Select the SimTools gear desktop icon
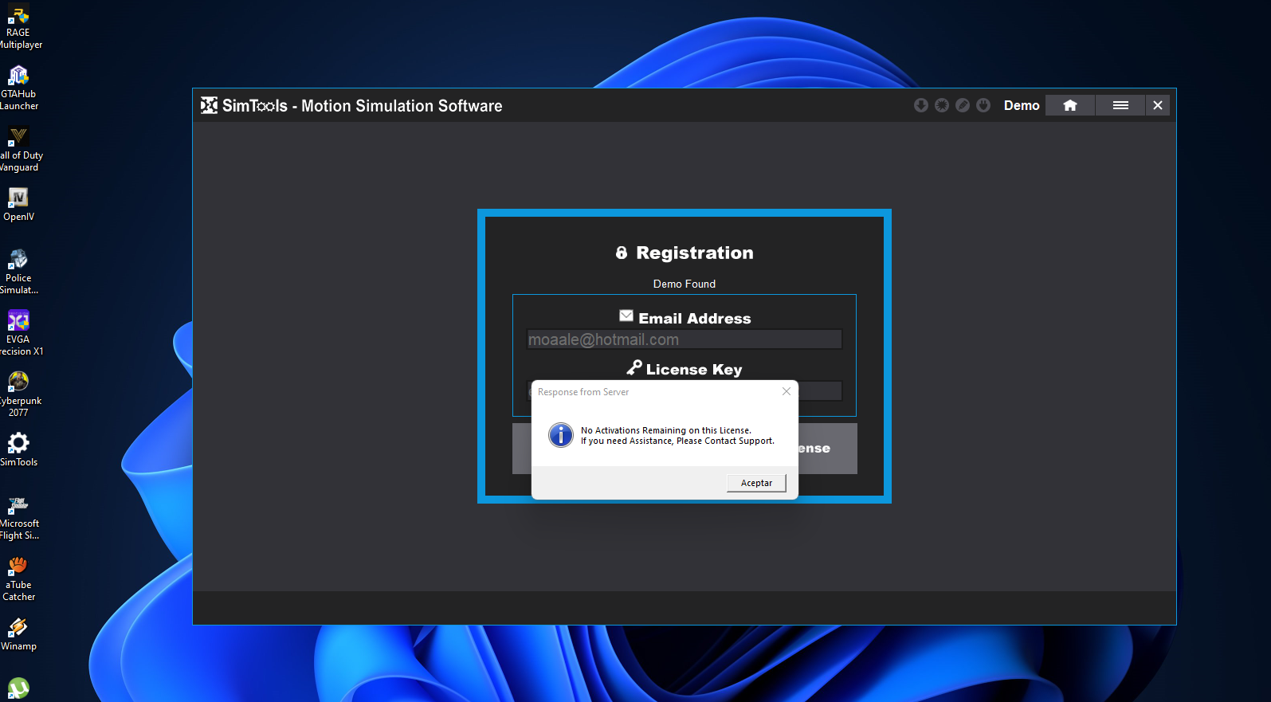Image resolution: width=1271 pixels, height=702 pixels. [18, 450]
